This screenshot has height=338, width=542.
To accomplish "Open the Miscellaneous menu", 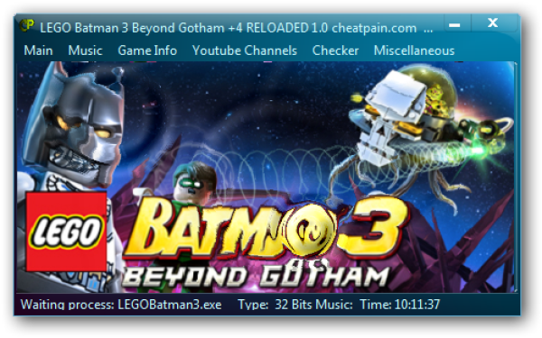I will pos(414,50).
